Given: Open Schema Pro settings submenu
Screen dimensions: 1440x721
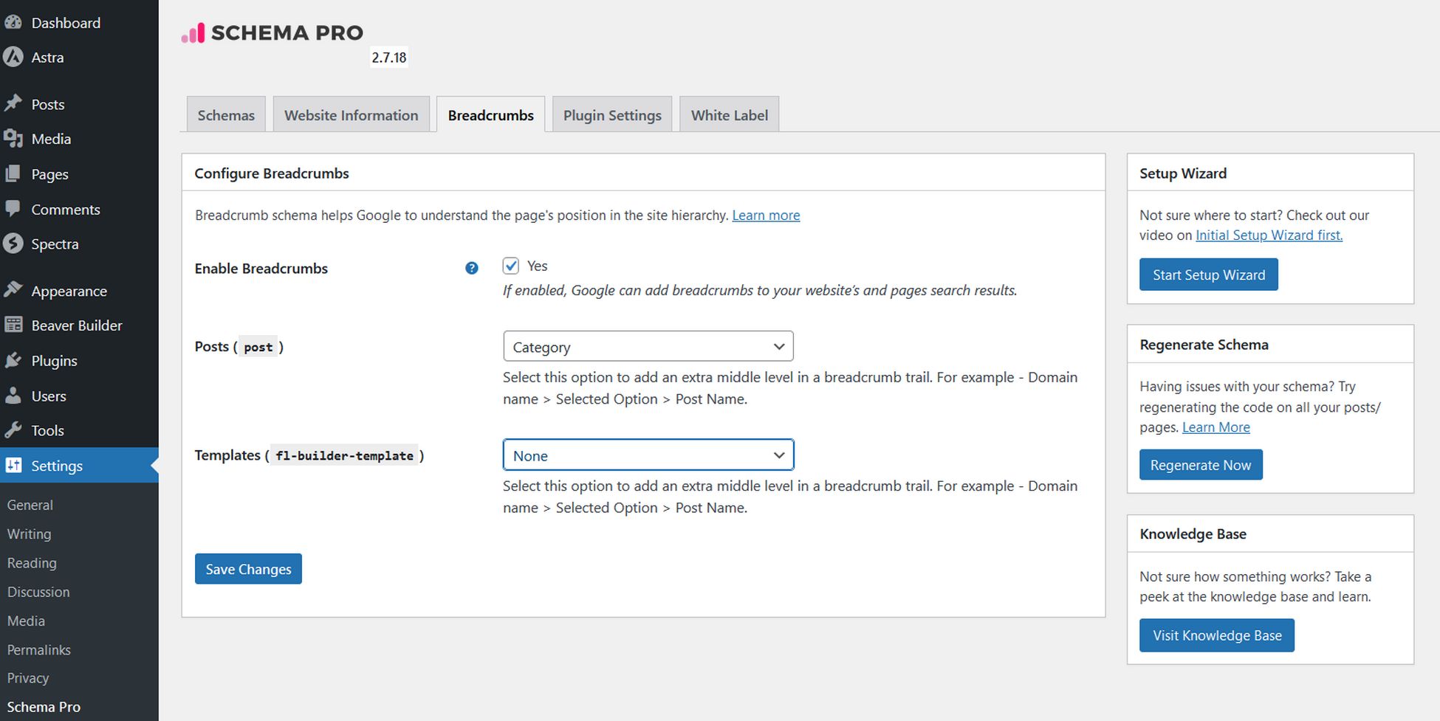Looking at the screenshot, I should (44, 706).
